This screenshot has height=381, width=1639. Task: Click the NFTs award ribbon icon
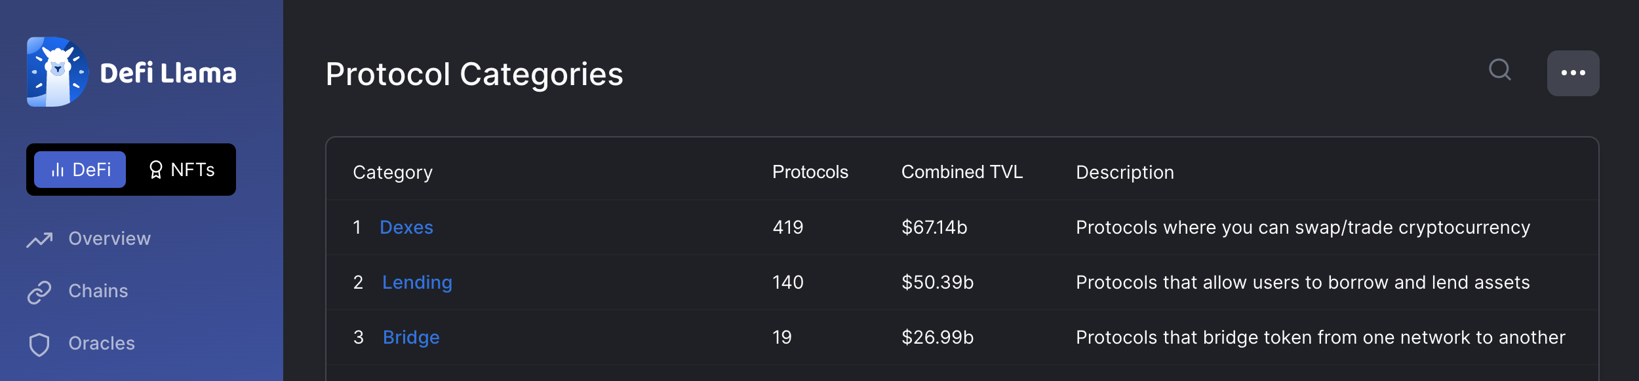tap(155, 170)
